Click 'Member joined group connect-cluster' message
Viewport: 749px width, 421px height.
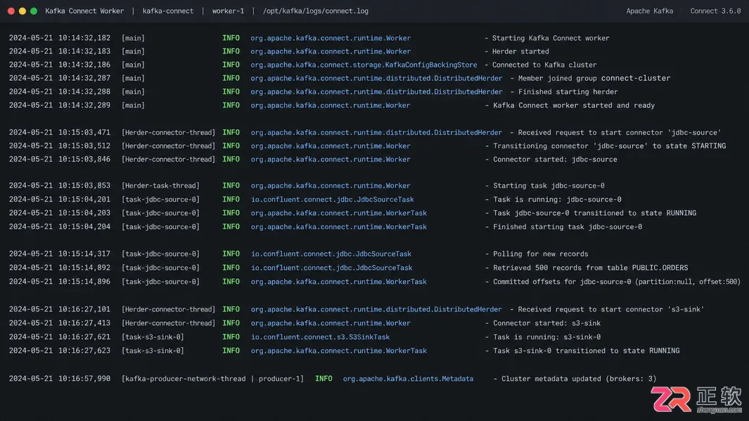594,78
